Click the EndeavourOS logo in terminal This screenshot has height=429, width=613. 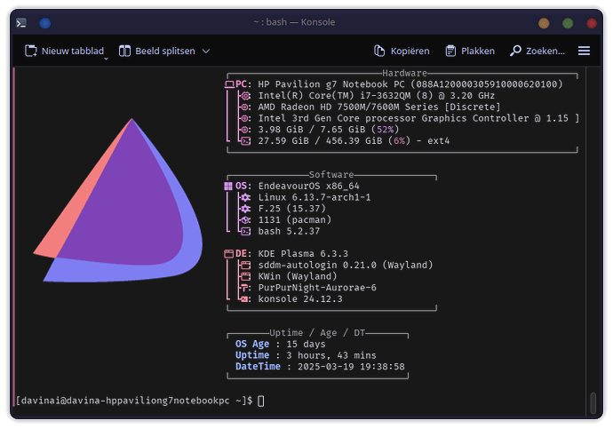tap(117, 200)
